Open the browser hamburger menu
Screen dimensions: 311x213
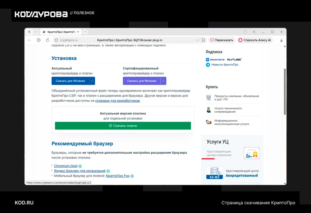254,32
